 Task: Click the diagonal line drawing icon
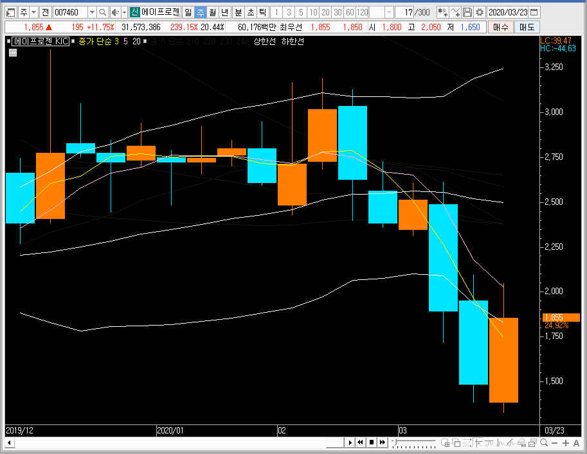[x=510, y=443]
